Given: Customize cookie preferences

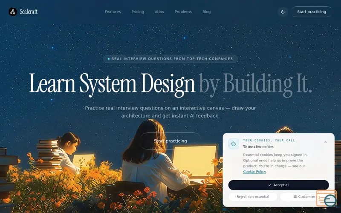Looking at the screenshot, I should (304, 197).
